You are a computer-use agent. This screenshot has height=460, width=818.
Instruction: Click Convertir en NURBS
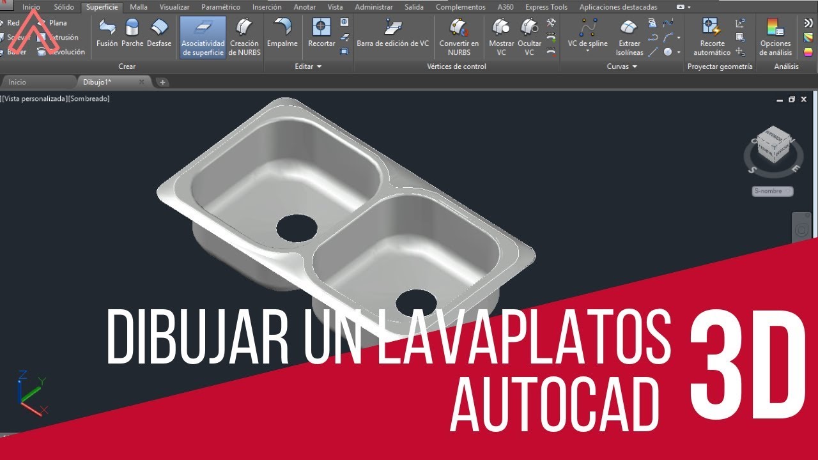(459, 37)
